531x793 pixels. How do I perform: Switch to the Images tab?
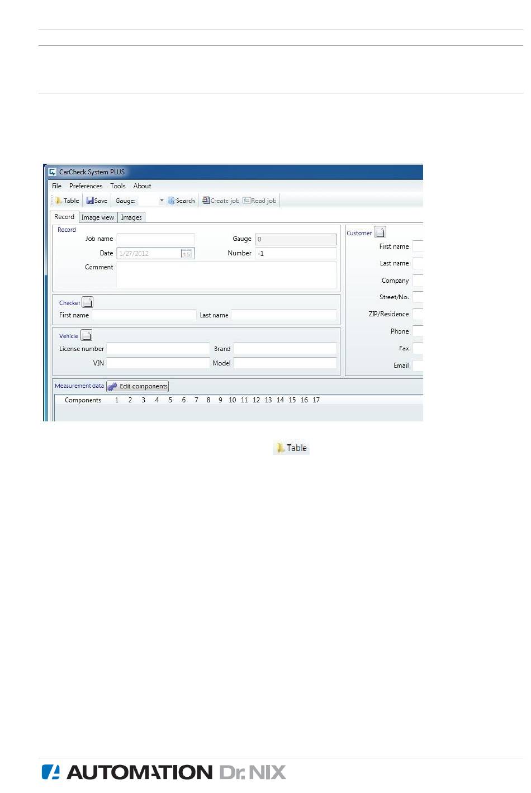(x=131, y=217)
